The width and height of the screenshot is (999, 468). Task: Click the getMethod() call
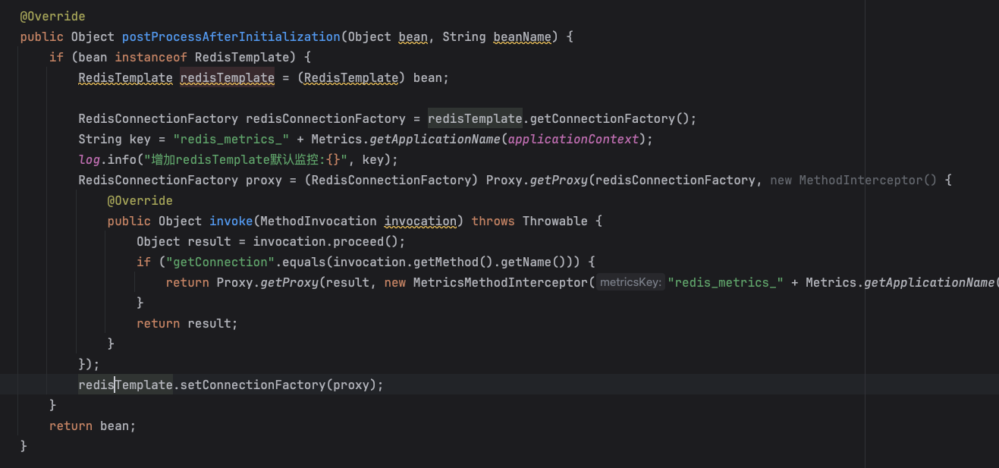tap(450, 262)
